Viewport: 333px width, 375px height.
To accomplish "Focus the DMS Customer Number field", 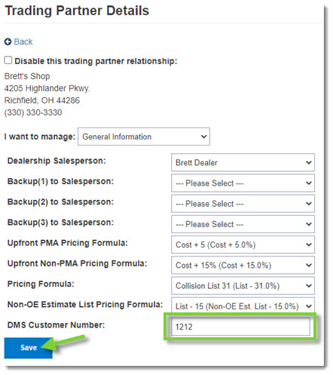I will point(240,327).
